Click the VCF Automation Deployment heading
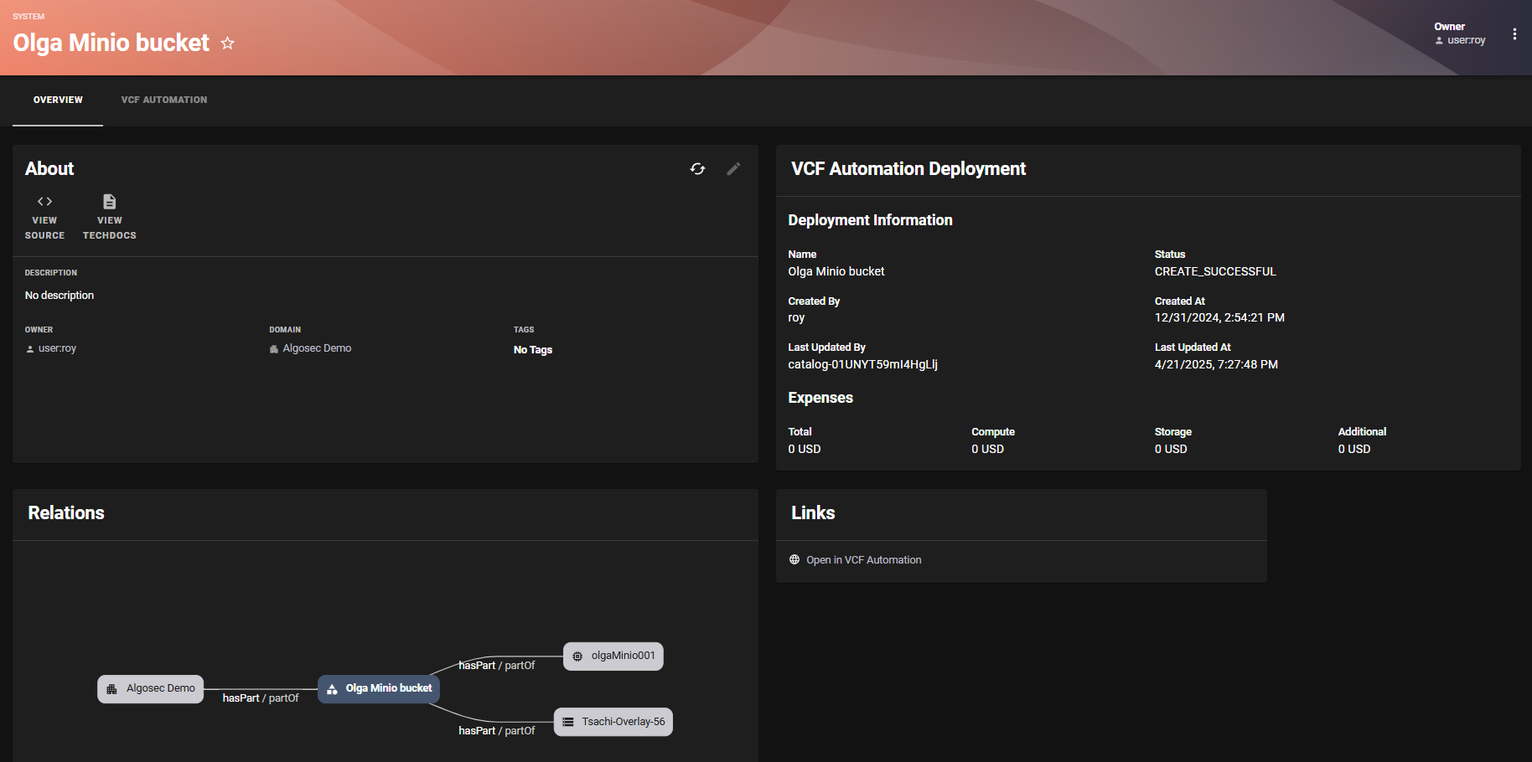 908,169
